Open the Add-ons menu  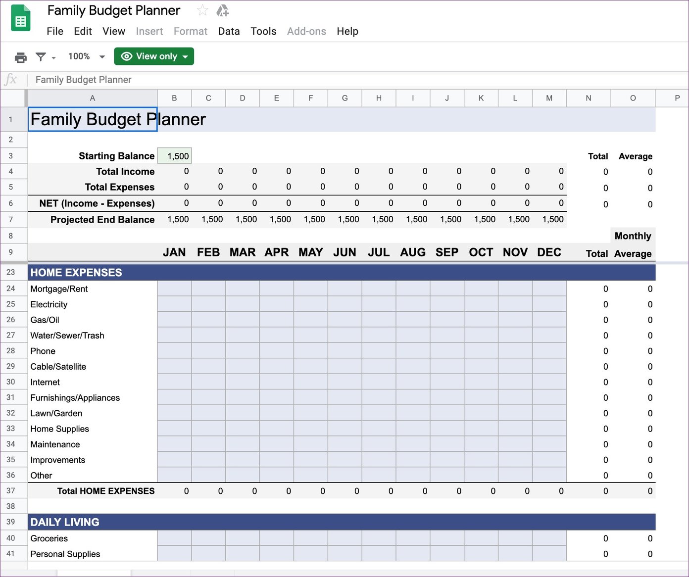(306, 31)
